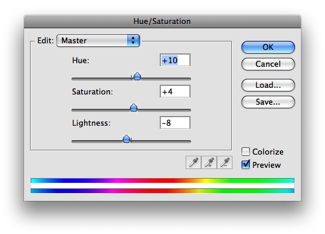Click the OK button
Image resolution: width=325 pixels, height=234 pixels.
pyautogui.click(x=268, y=47)
